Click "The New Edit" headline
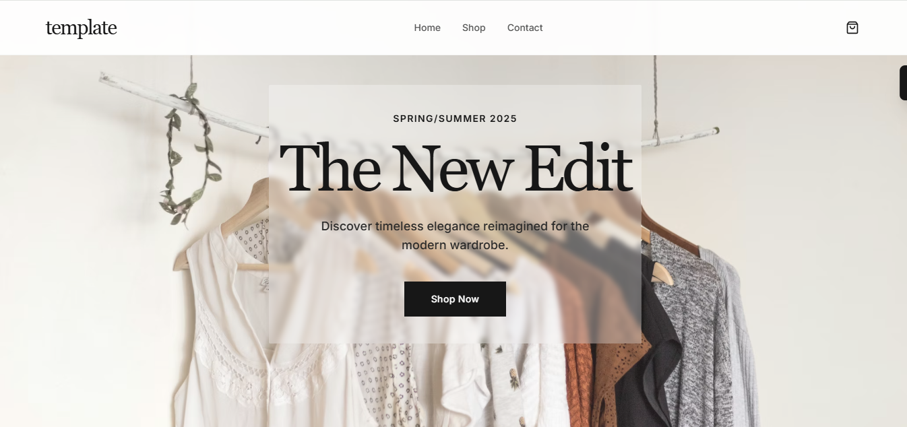 point(456,168)
